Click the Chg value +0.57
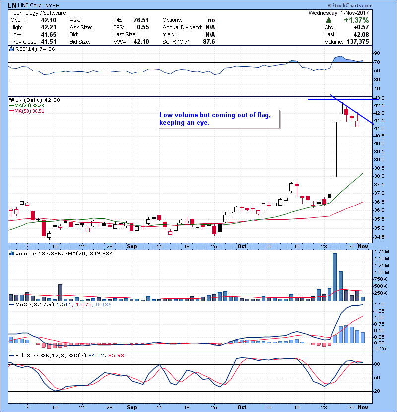The image size is (397, 412). tap(361, 27)
